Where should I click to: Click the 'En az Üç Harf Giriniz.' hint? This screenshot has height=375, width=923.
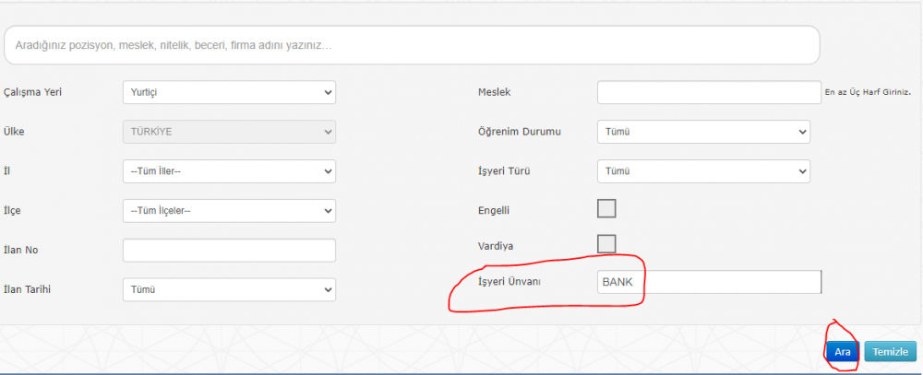coord(868,92)
